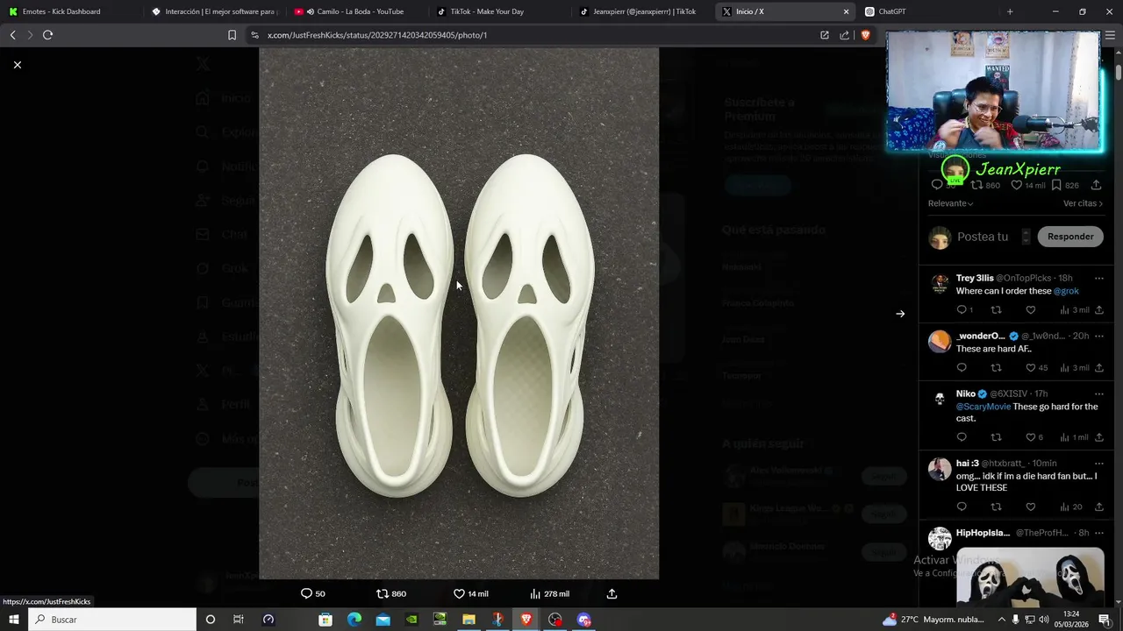The width and height of the screenshot is (1123, 631).
Task: Close the photo viewer with the X icon
Action: click(17, 65)
